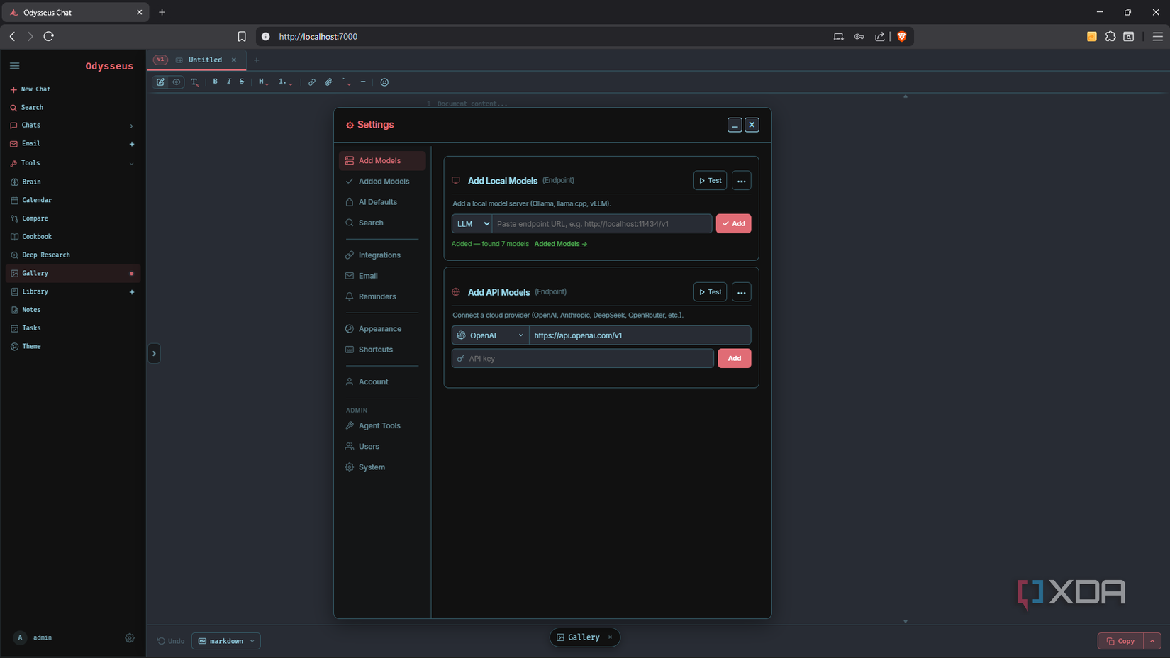
Task: Click the plus icon beside Email
Action: click(x=132, y=144)
